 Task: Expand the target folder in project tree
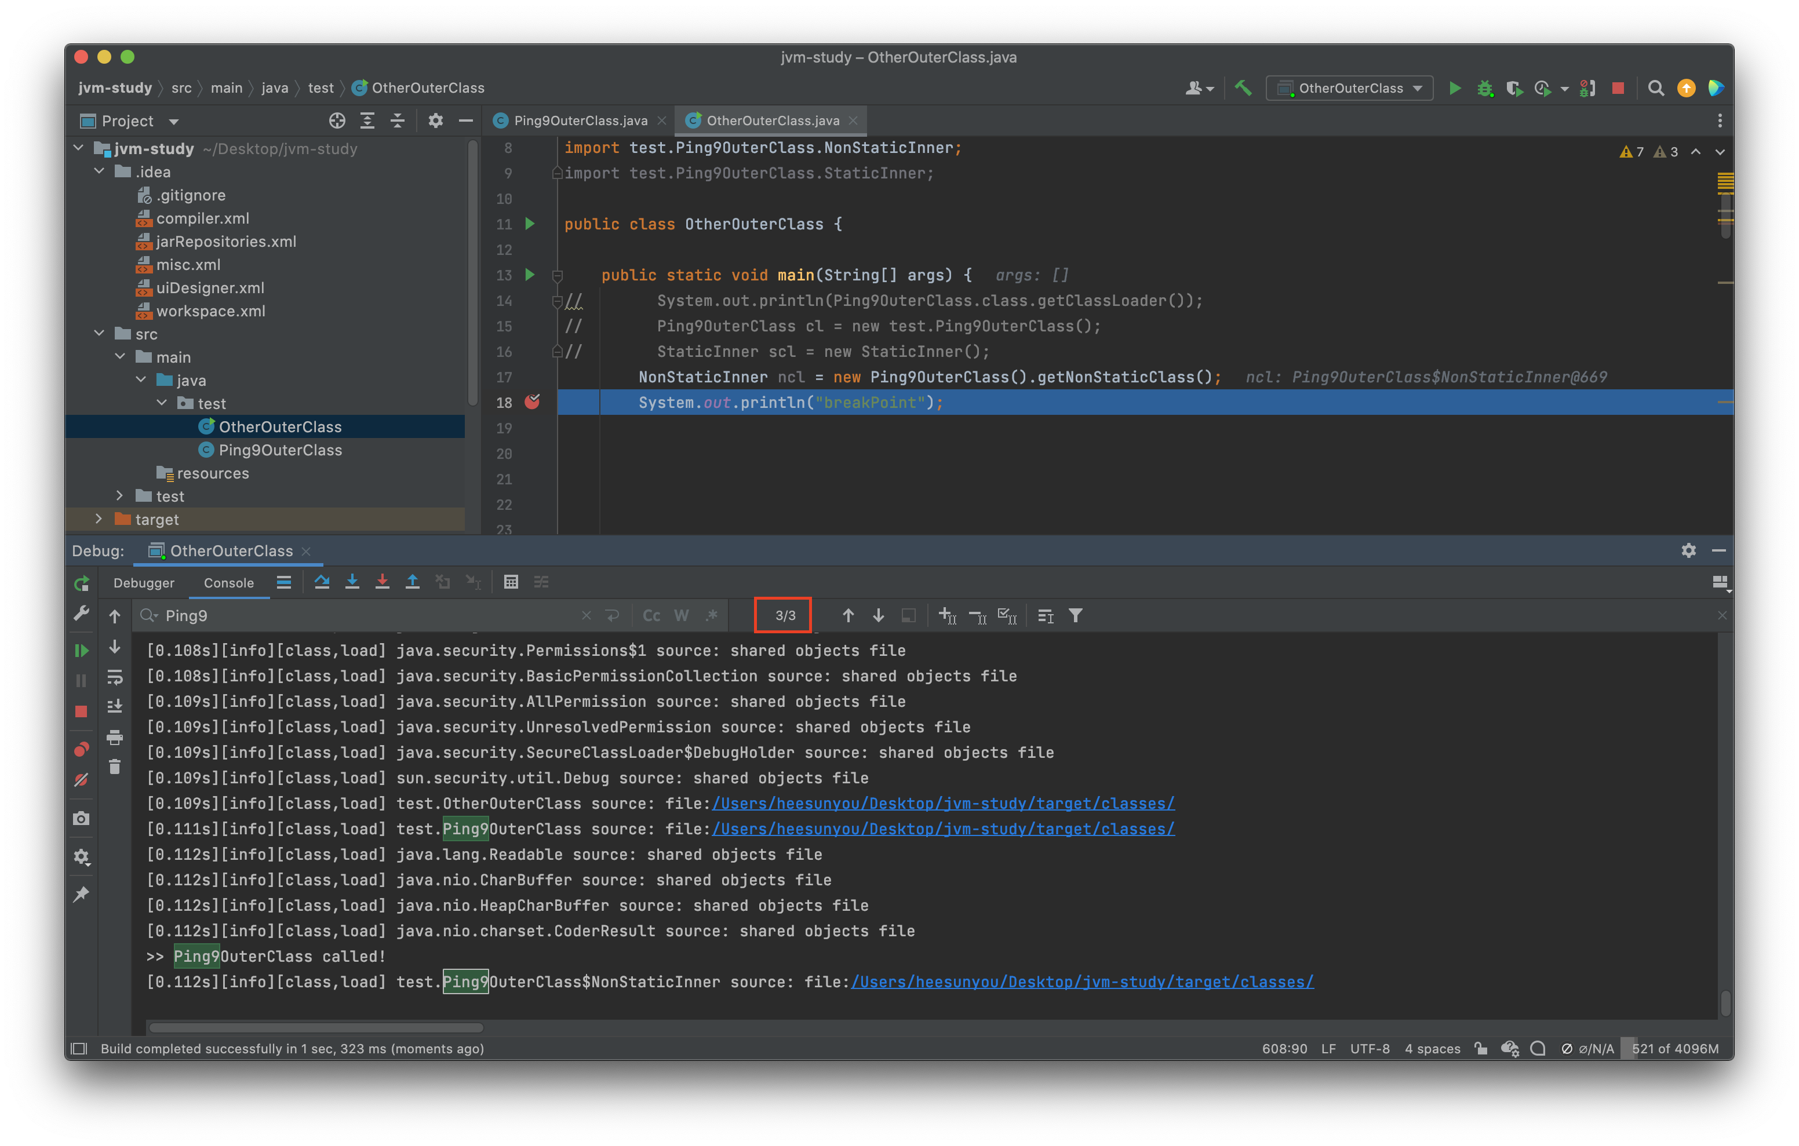[99, 519]
